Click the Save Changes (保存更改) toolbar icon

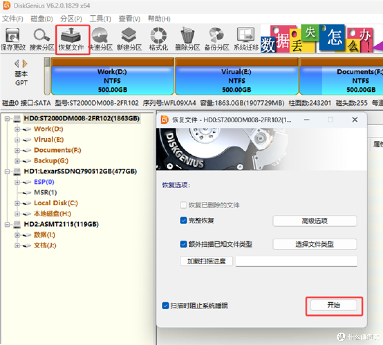(x=13, y=39)
